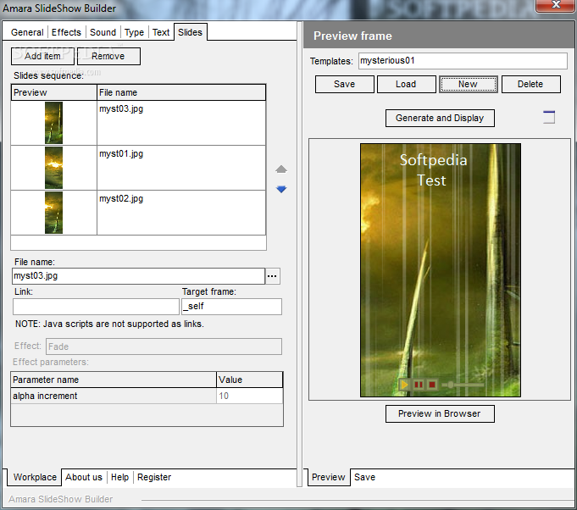Click myst02.jpg file name cell
This screenshot has width=577, height=510.
(x=181, y=213)
